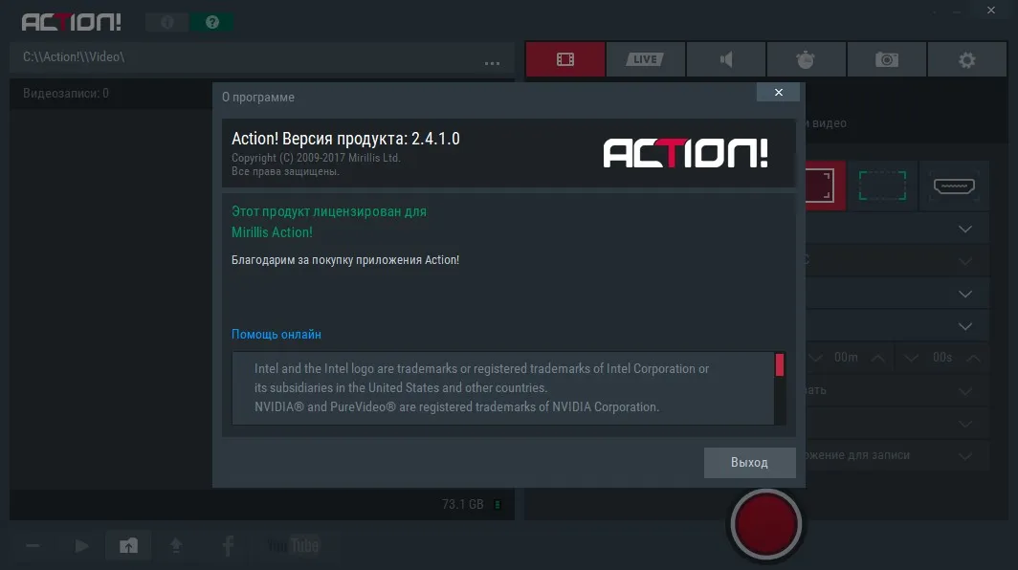Select the red fullscreen recording mode icon

pyautogui.click(x=825, y=186)
